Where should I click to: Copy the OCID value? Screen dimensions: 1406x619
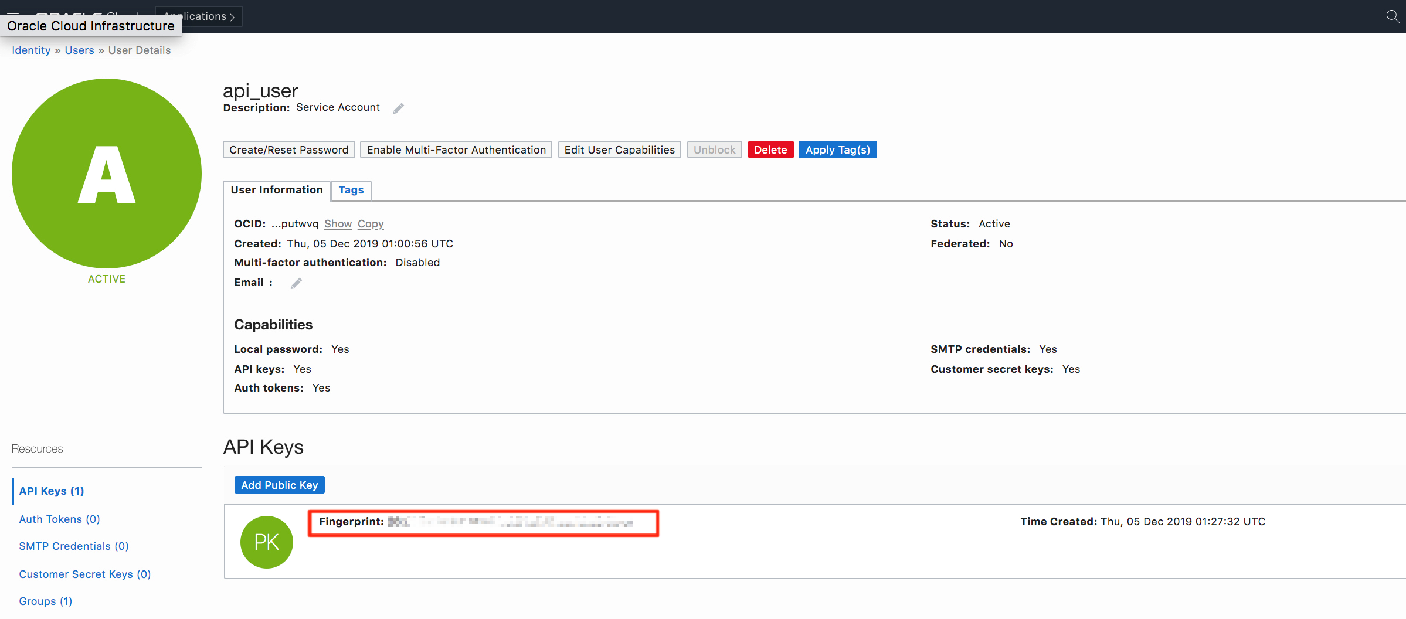[371, 224]
